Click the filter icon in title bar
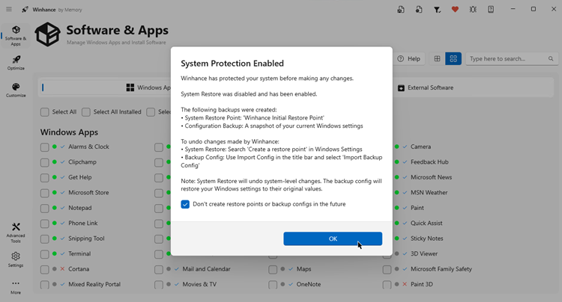This screenshot has width=562, height=302. coord(437,10)
